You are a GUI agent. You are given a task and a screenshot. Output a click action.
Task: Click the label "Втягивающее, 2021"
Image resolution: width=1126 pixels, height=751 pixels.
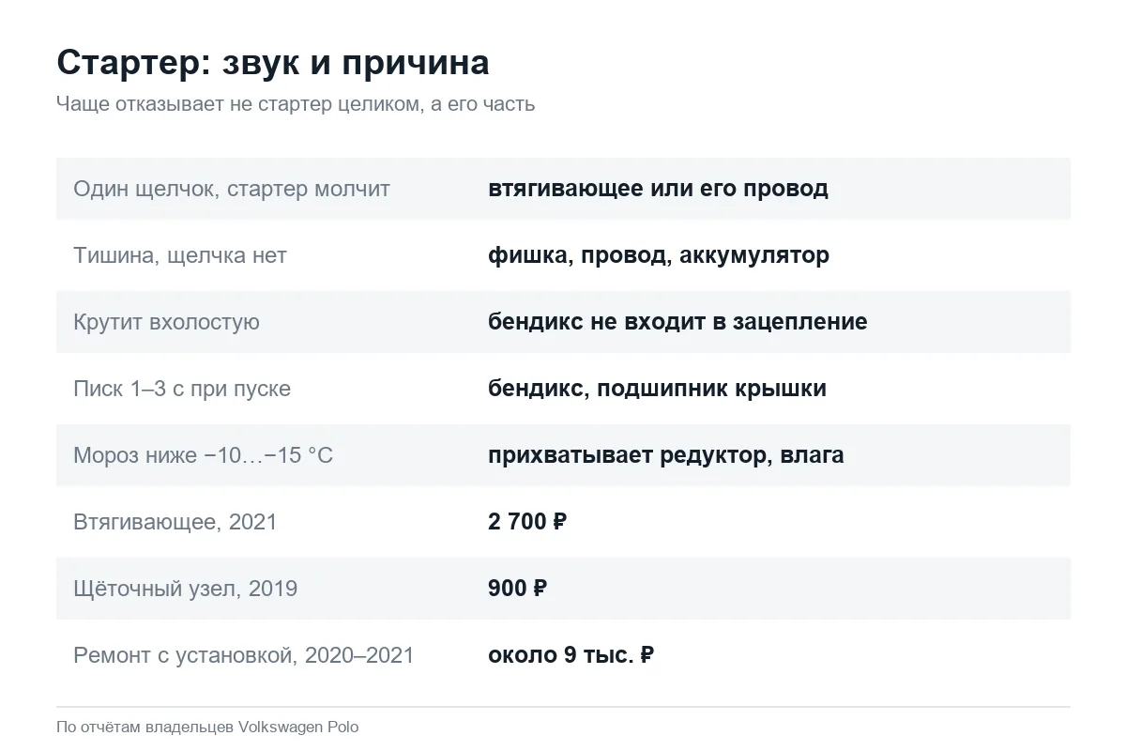[x=175, y=522]
